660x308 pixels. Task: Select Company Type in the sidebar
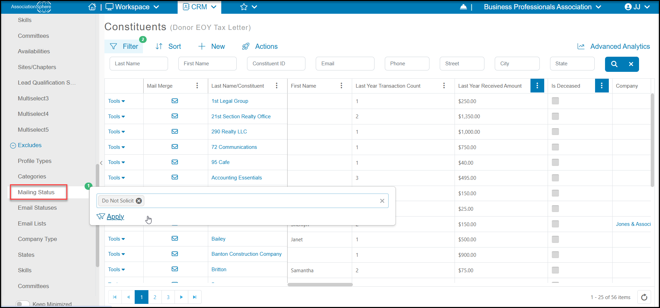(37, 239)
